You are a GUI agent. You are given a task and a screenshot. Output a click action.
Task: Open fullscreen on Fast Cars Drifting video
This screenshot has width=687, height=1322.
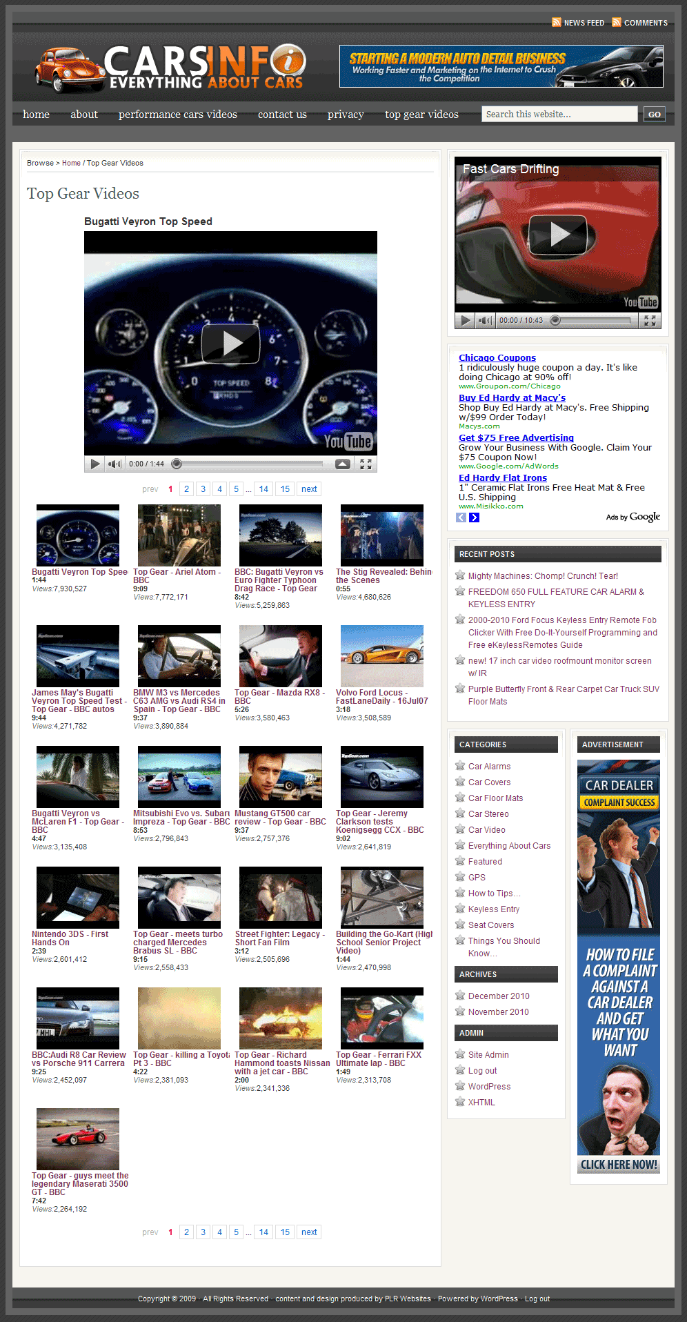coord(650,320)
